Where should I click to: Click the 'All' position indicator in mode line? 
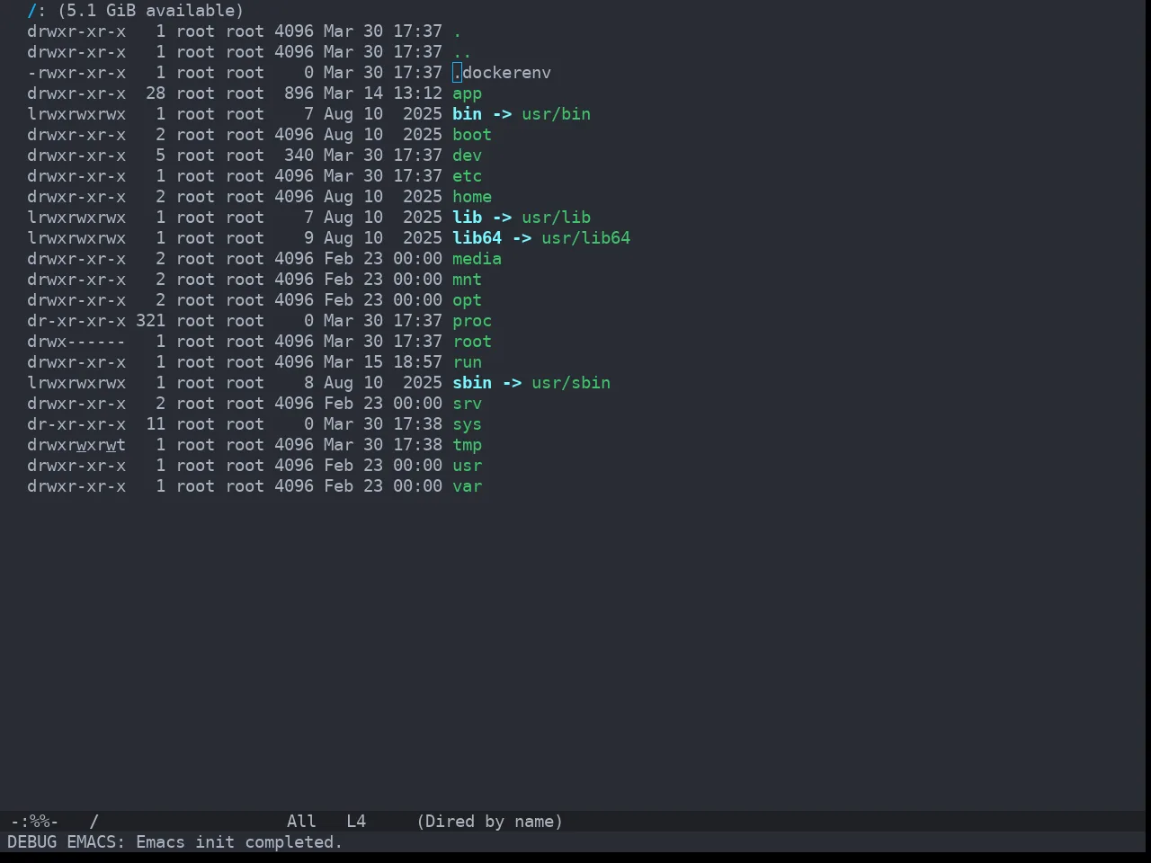(x=301, y=822)
